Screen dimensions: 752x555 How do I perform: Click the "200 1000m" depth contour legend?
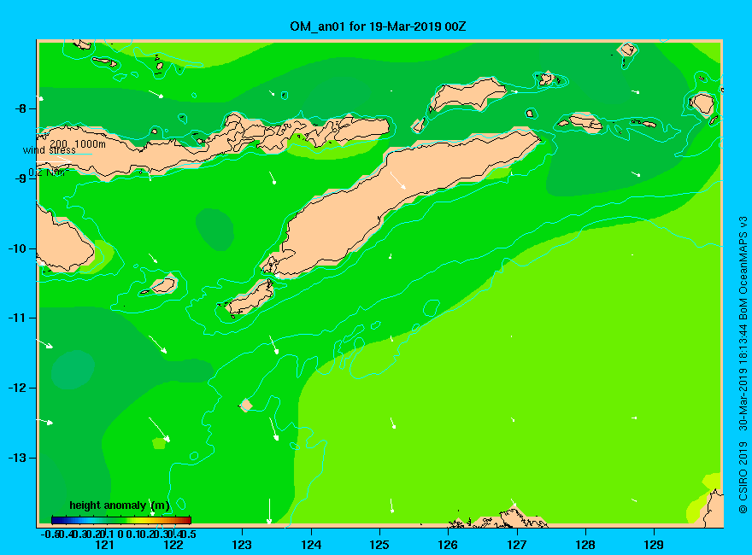click(x=78, y=143)
